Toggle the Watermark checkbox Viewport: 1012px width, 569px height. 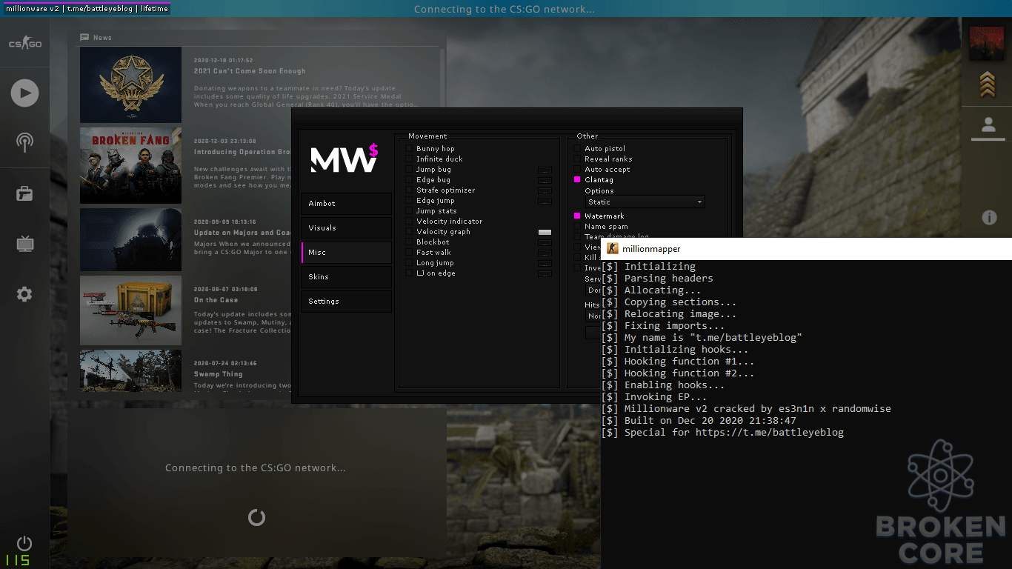[x=577, y=216]
